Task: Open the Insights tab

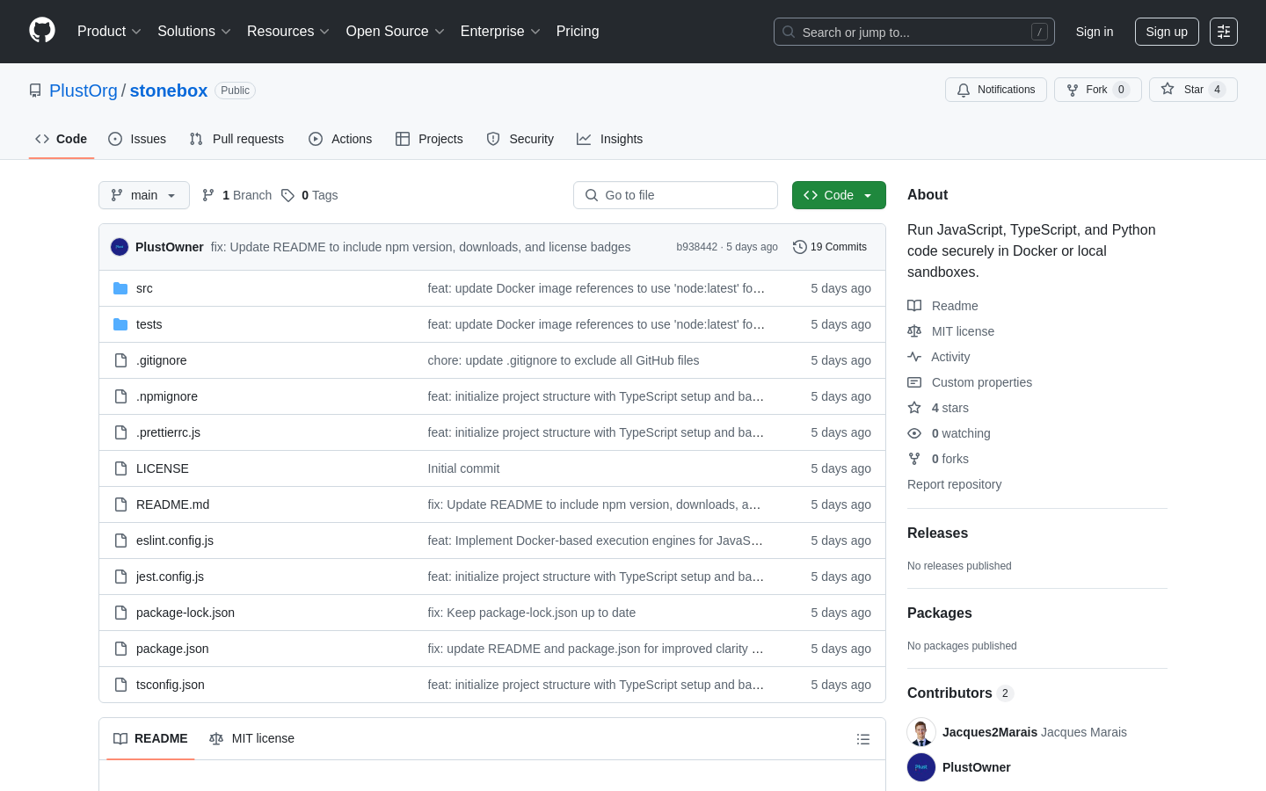Action: point(610,139)
